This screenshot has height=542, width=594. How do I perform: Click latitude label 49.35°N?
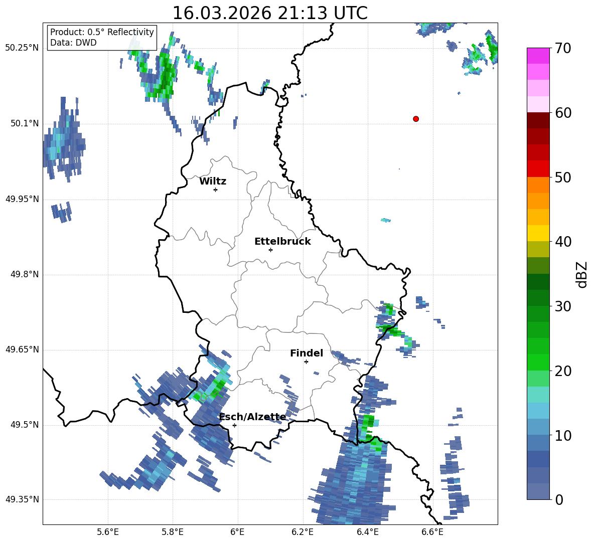(22, 499)
